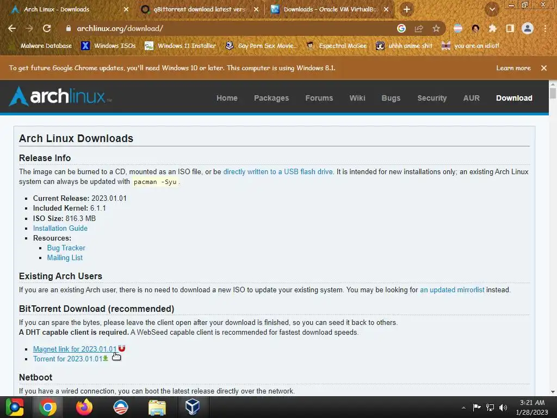
Task: Expand the tab search dropdown arrow
Action: coord(492,10)
